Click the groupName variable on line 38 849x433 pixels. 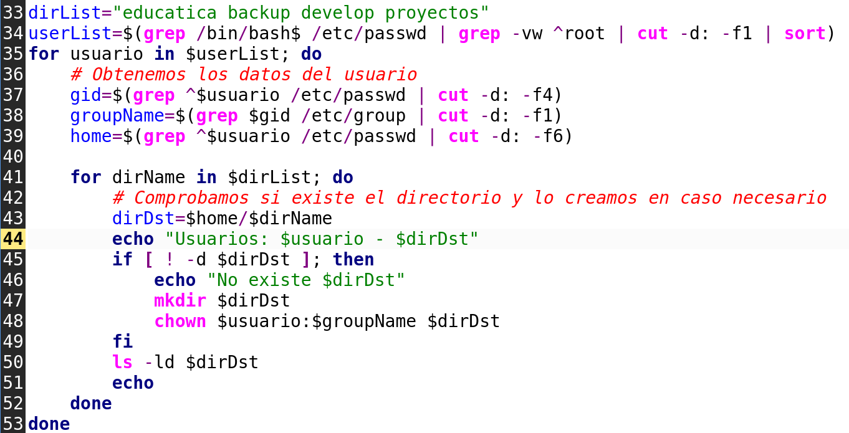tap(117, 115)
